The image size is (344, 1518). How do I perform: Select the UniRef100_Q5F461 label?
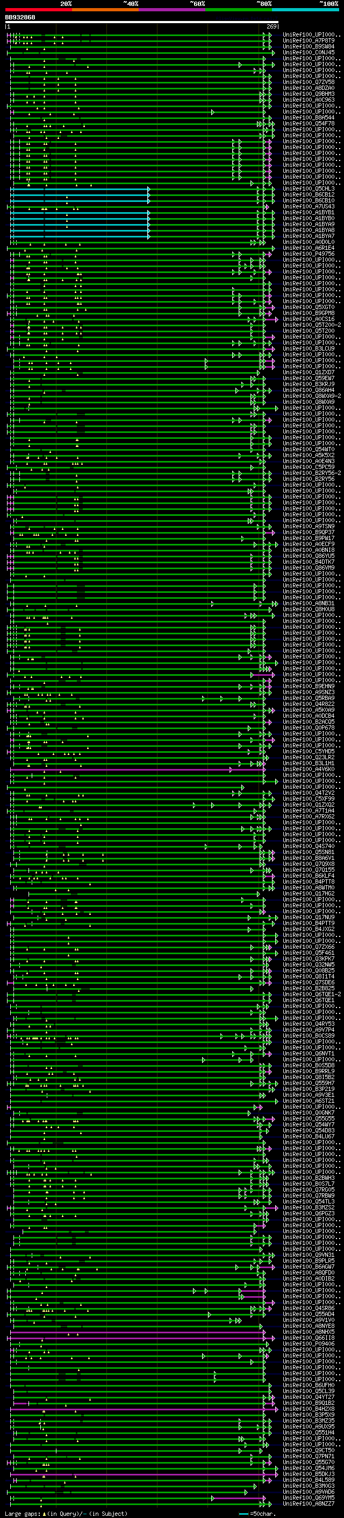tap(309, 953)
